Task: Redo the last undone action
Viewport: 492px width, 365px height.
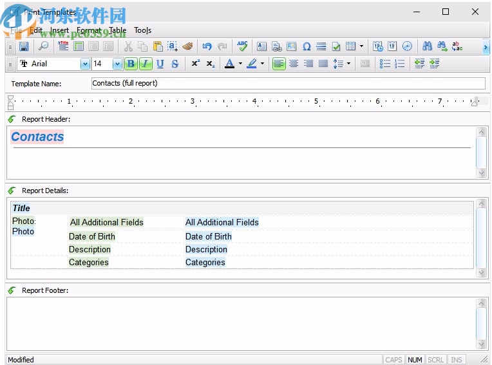Action: [222, 47]
